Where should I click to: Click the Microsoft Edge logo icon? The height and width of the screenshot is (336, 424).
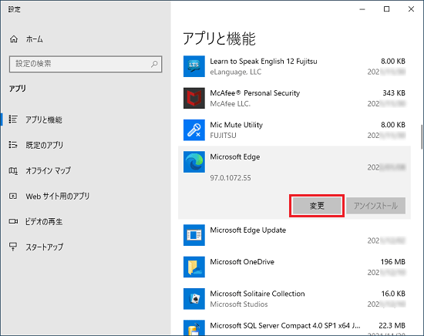(x=194, y=162)
